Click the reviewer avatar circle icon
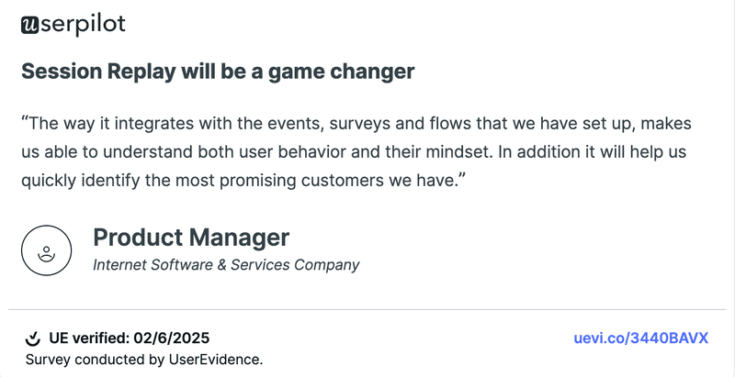Viewport: 735px width, 377px height. tap(46, 249)
